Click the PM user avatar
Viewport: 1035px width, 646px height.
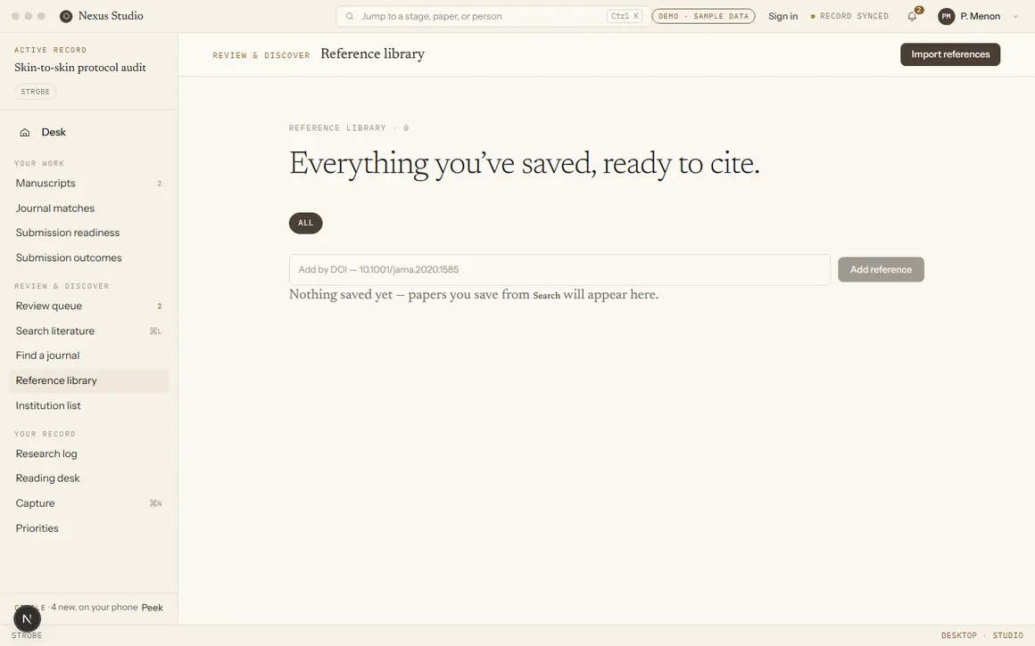[947, 16]
